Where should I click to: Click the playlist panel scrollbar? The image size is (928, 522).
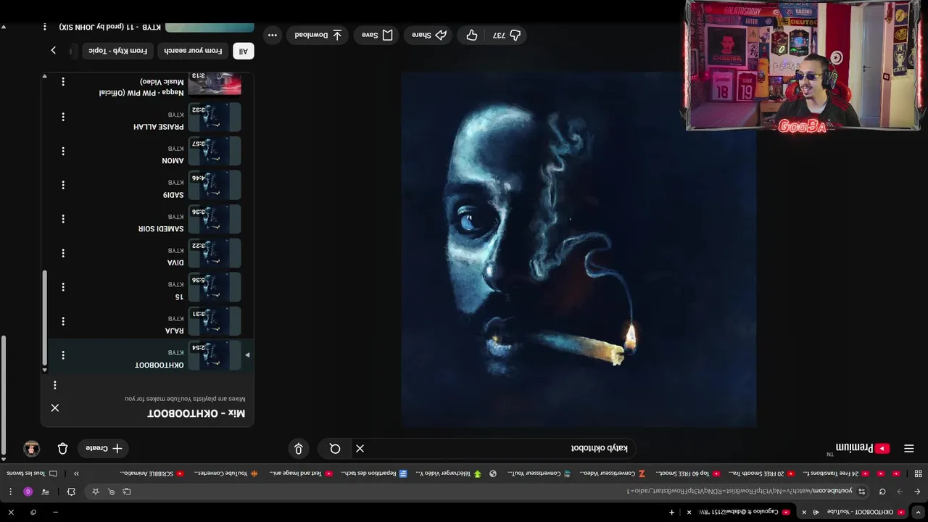point(44,318)
